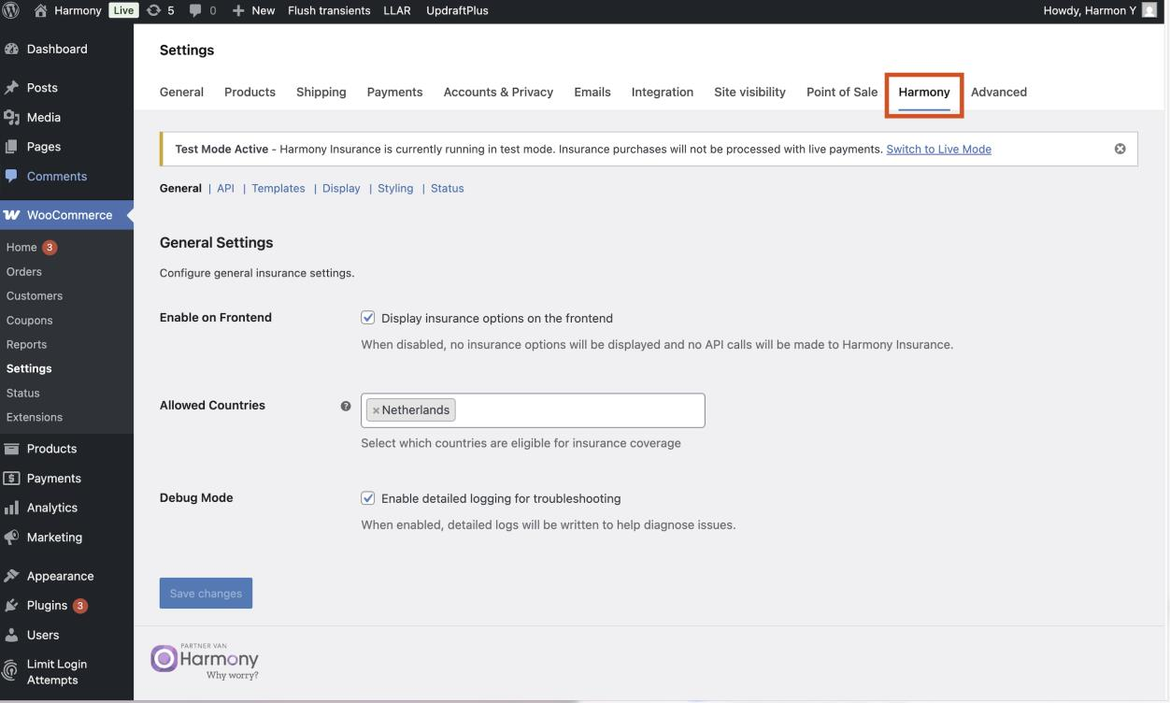Disable detailed logging for troubleshooting checkbox
This screenshot has width=1170, height=703.
pyautogui.click(x=368, y=498)
